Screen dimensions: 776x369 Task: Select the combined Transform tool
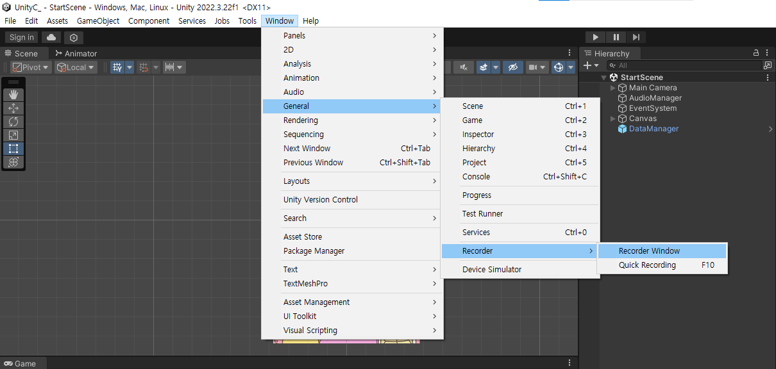click(x=13, y=162)
